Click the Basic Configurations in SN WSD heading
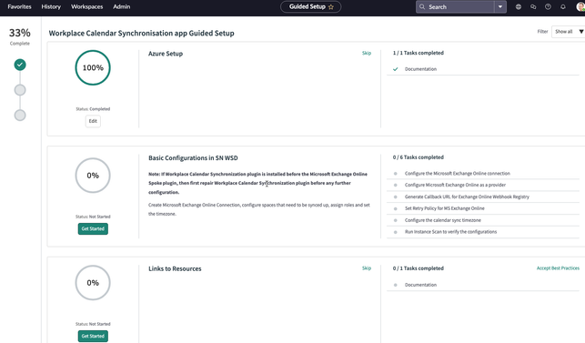The image size is (585, 343). pyautogui.click(x=193, y=158)
